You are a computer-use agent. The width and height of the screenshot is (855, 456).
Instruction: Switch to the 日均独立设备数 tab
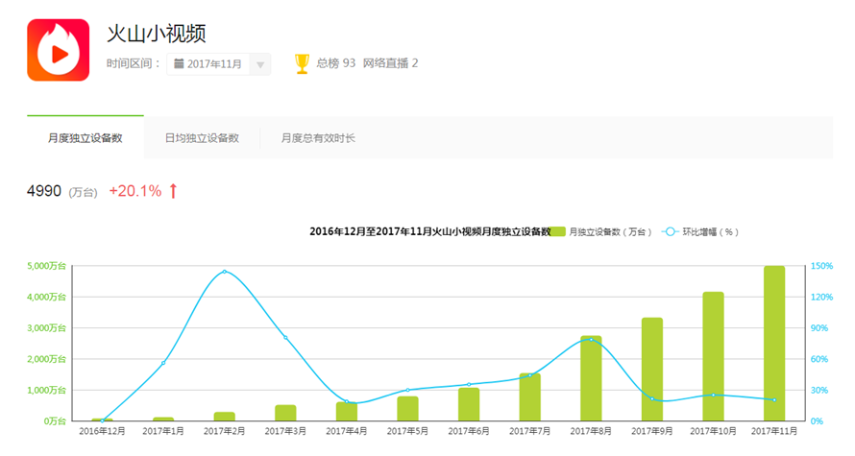click(x=202, y=138)
